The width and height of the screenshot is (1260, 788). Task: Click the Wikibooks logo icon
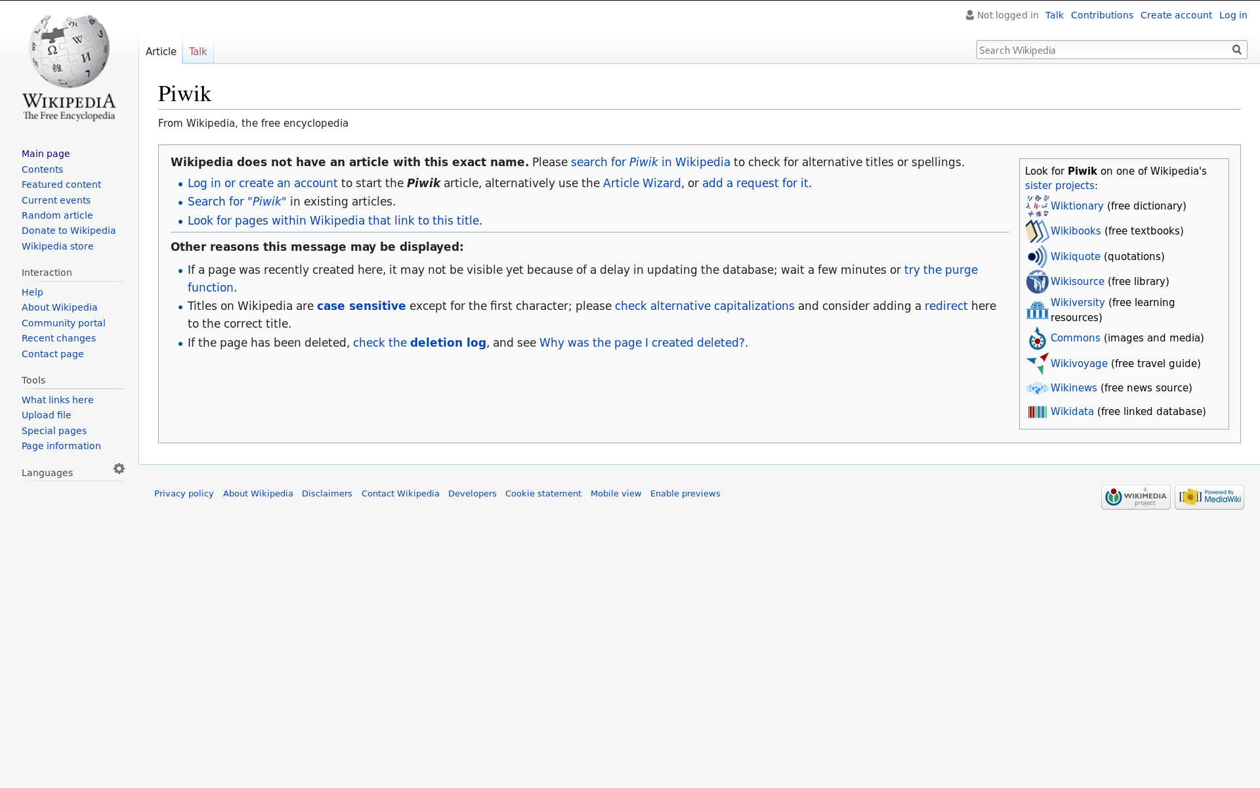[x=1037, y=231]
